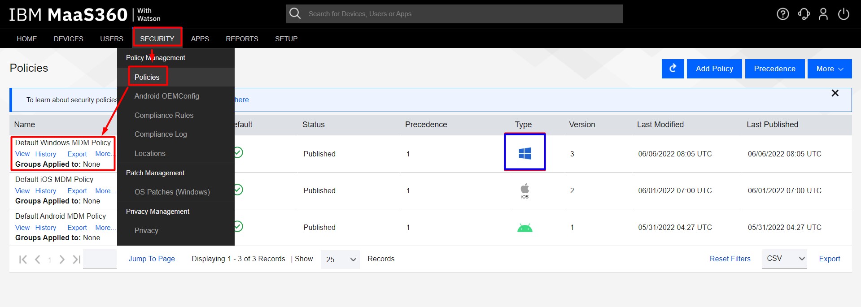
Task: Open History for Default iOS MDM Policy
Action: [46, 190]
